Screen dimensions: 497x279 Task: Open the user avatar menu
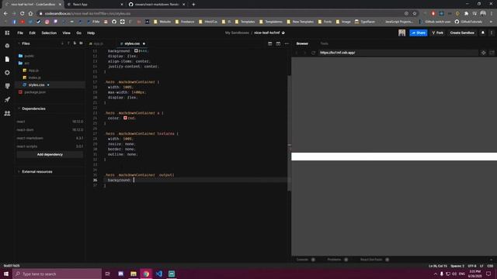coord(402,33)
